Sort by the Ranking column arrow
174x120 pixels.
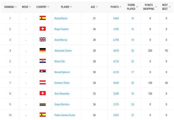pyautogui.click(x=16, y=7)
